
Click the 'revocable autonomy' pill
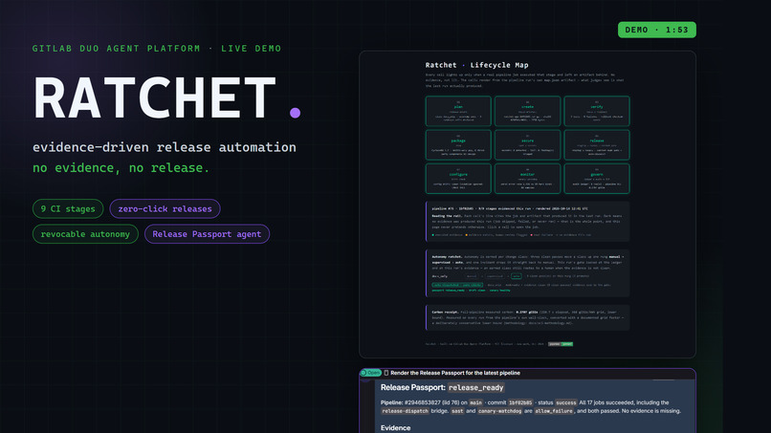[85, 234]
